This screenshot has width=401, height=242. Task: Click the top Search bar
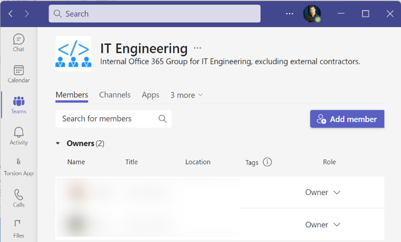(x=154, y=14)
